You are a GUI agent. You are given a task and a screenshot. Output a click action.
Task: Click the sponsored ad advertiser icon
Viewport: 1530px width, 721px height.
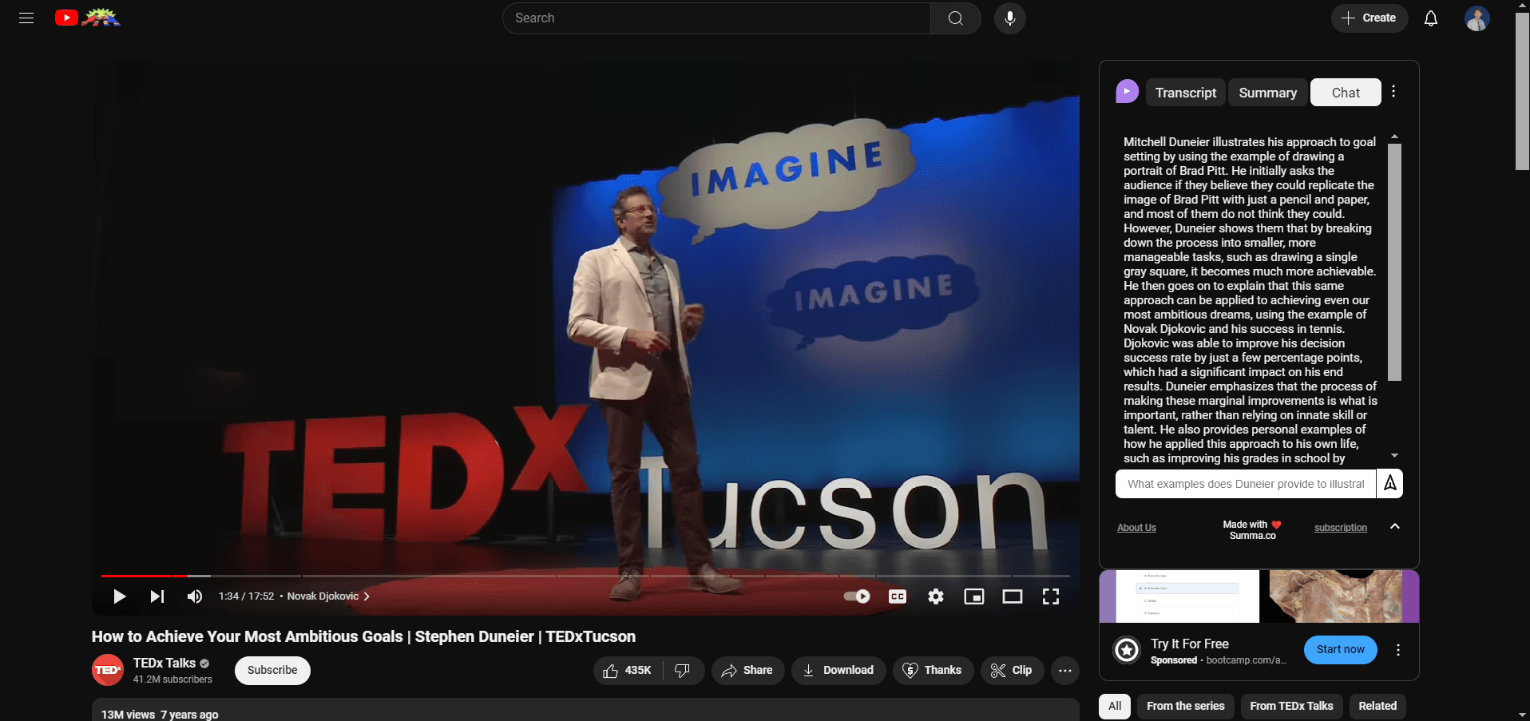tap(1127, 650)
